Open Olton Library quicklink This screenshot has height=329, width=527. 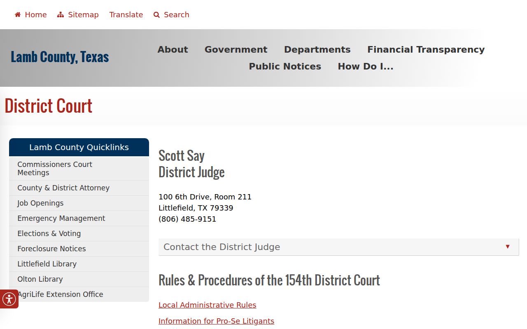click(79, 279)
